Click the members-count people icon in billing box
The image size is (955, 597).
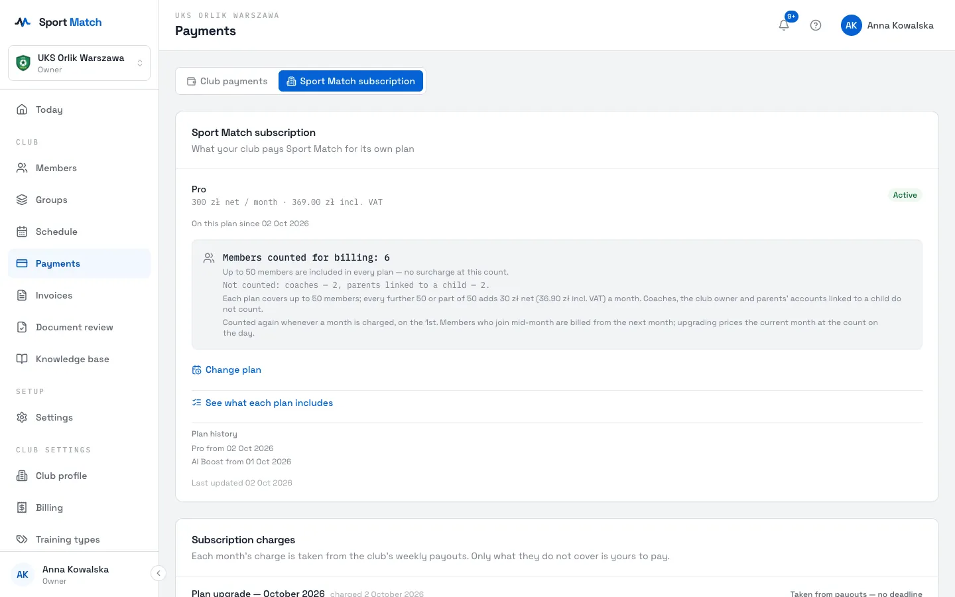point(209,257)
